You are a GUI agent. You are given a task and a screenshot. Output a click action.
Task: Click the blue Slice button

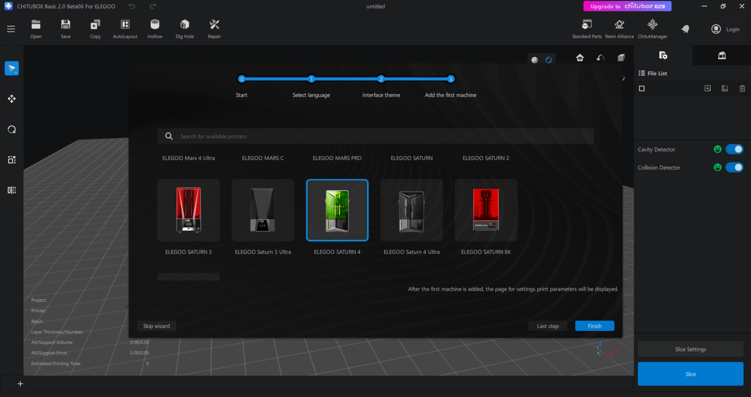[x=690, y=374]
